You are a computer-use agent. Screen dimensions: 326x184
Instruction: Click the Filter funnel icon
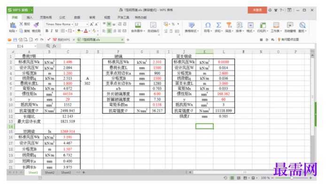[x=229, y=25]
